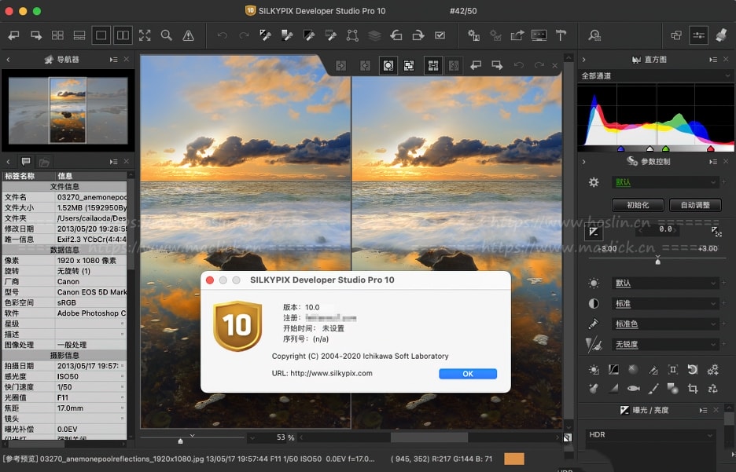Toggle the parameter sliders panel button

click(698, 35)
